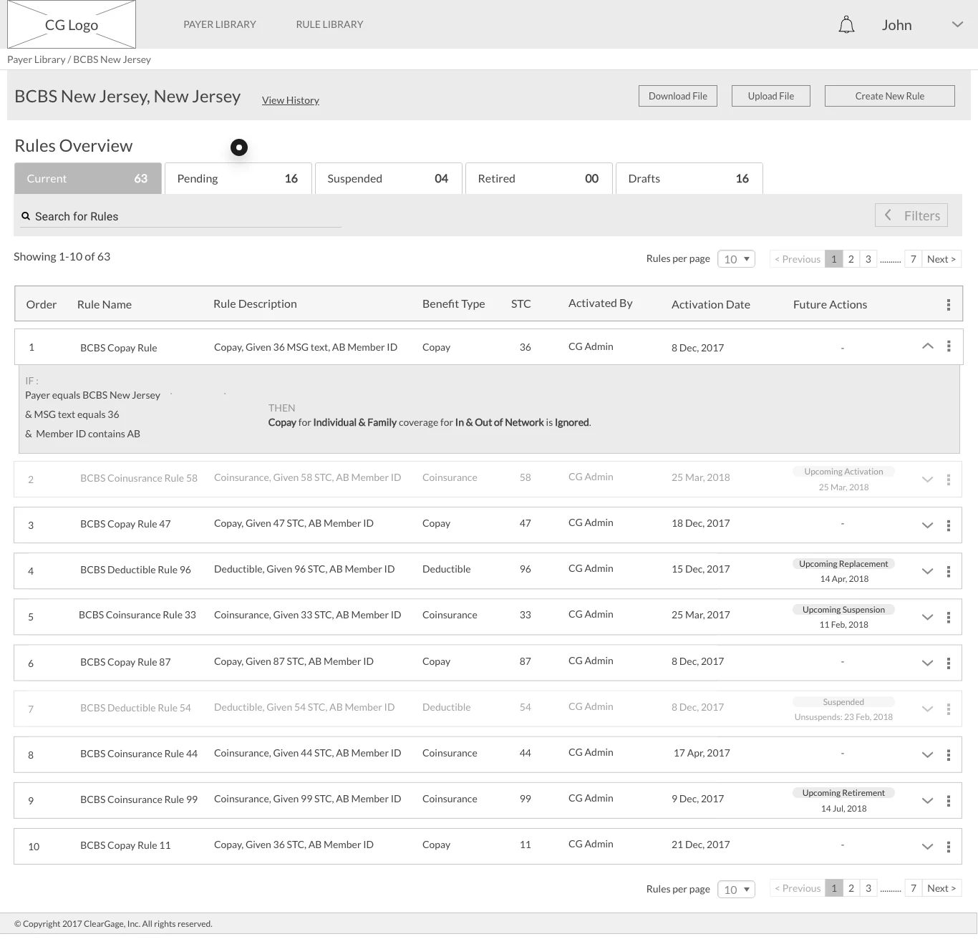Open the top Rules per page dropdown
This screenshot has height=939, width=978.
coord(736,259)
